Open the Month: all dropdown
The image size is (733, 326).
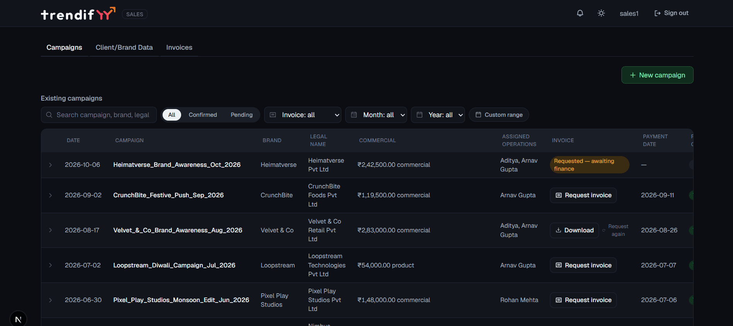[x=376, y=115]
